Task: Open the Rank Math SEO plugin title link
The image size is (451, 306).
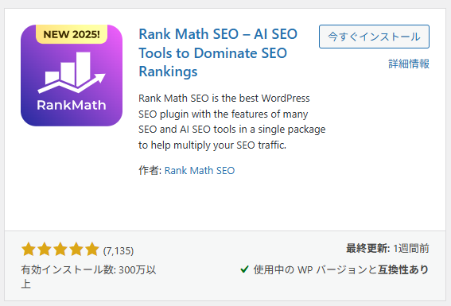Action: click(218, 52)
